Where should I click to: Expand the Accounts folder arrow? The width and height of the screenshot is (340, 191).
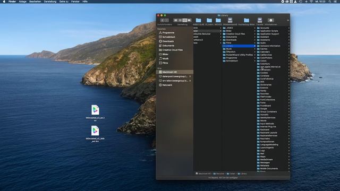tap(288, 28)
